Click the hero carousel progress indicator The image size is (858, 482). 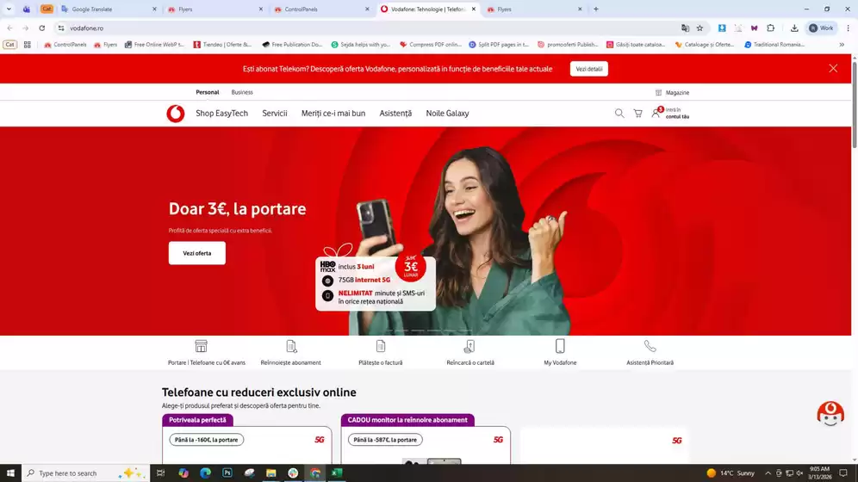(430, 331)
